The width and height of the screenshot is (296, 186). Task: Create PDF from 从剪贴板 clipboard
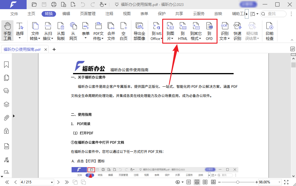[x=61, y=30]
